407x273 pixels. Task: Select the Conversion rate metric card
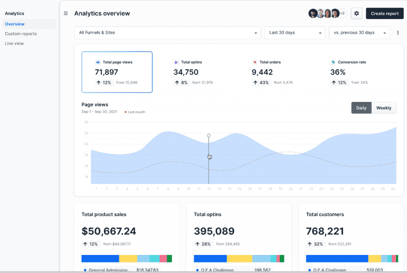pos(352,72)
